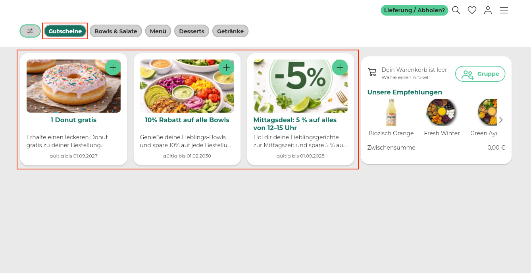Add the 1 Donut gratis voucher with plus
This screenshot has height=273, width=531.
113,67
